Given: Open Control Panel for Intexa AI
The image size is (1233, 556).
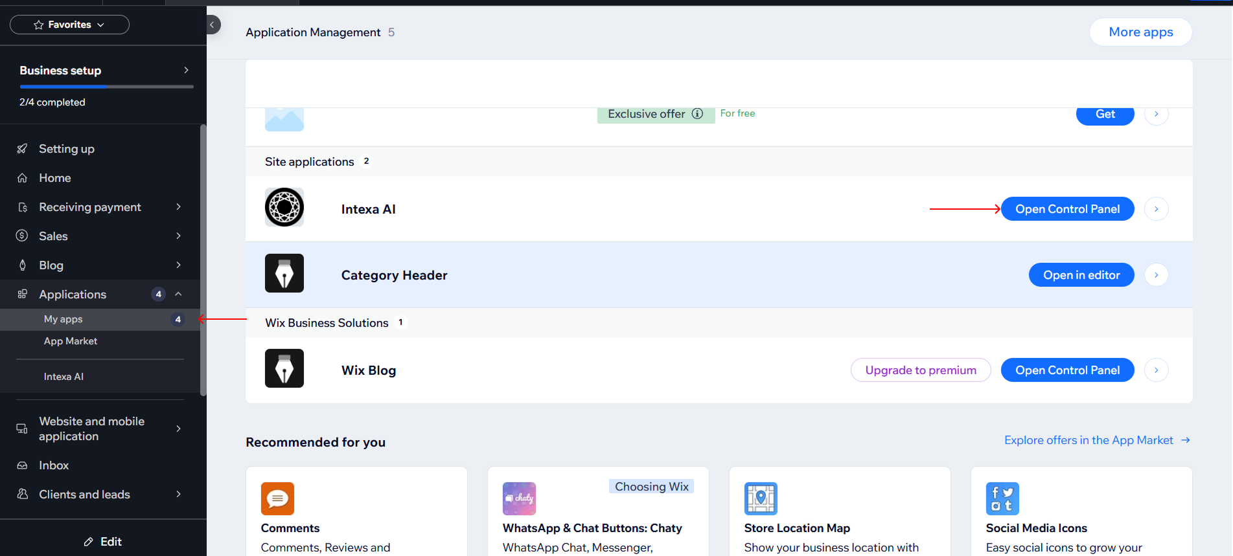Looking at the screenshot, I should point(1067,209).
